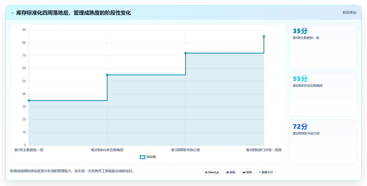367x186 pixels.
Task: Click y-axis tick label 60
Action: tap(24, 68)
